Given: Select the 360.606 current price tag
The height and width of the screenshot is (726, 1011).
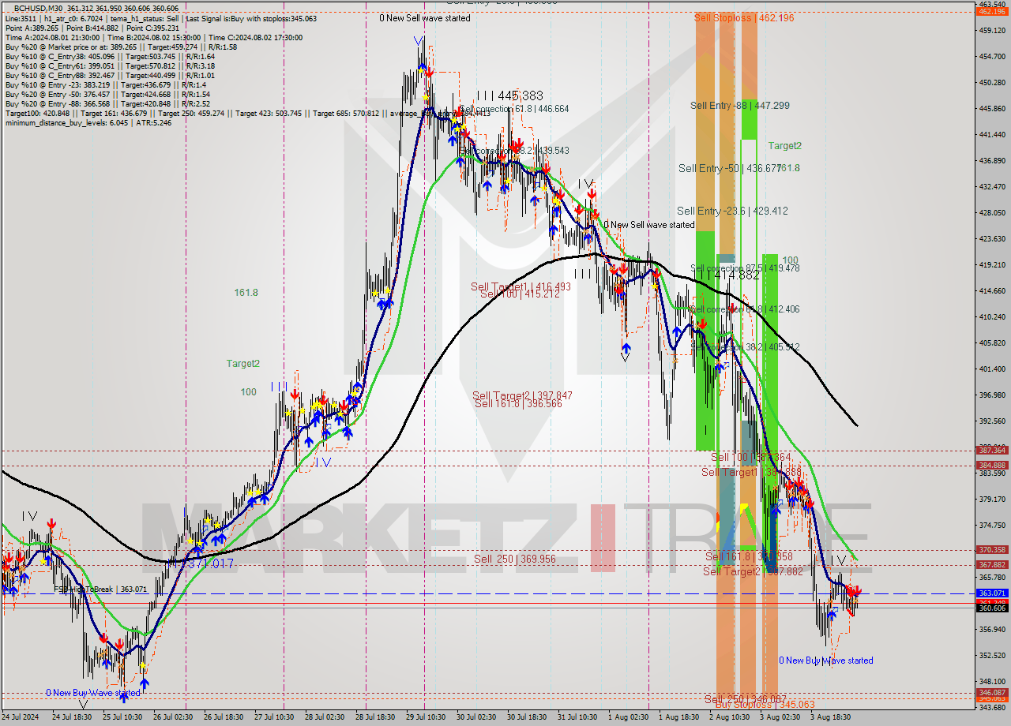Looking at the screenshot, I should click(991, 608).
